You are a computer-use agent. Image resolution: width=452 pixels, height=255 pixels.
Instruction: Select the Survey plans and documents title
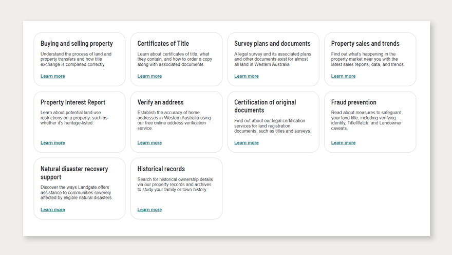pos(272,44)
